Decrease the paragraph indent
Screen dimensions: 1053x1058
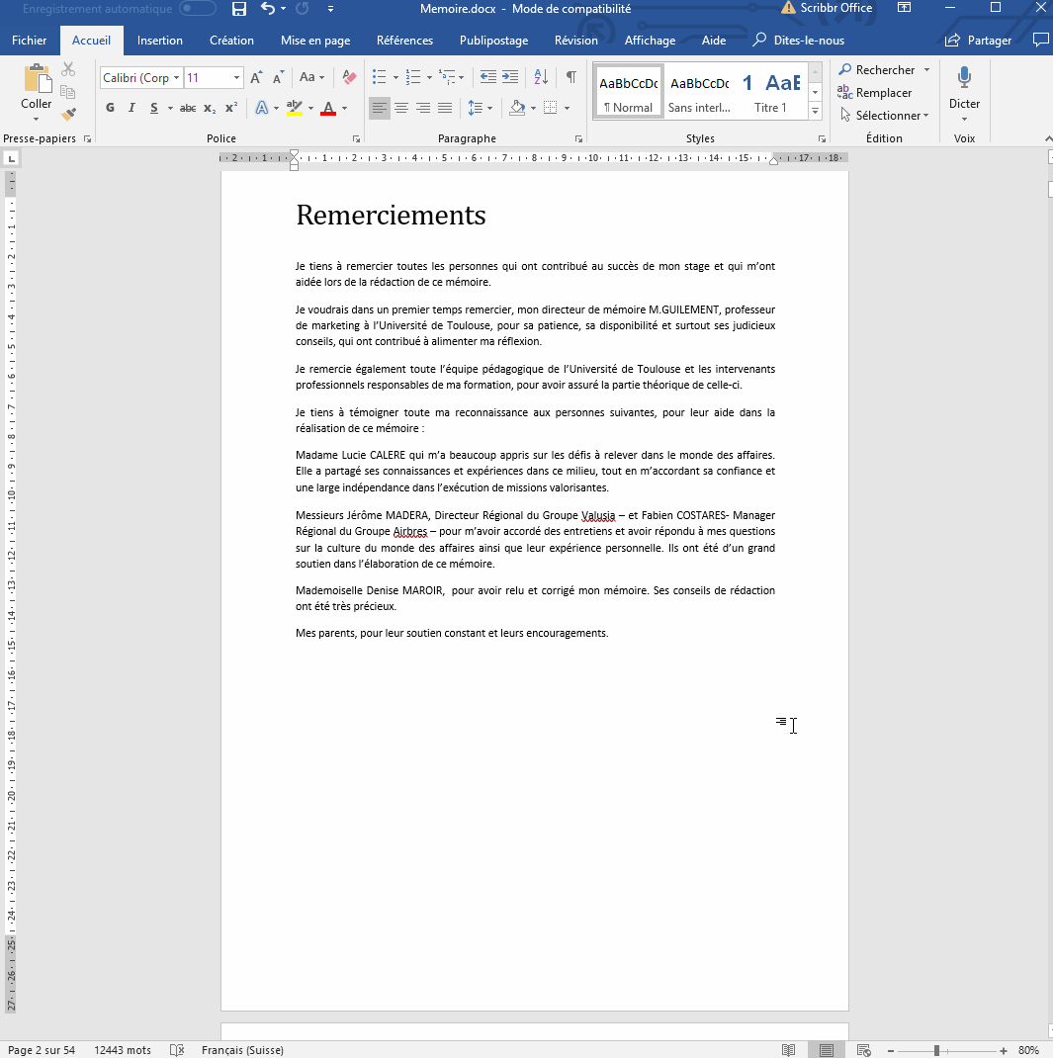coord(487,77)
